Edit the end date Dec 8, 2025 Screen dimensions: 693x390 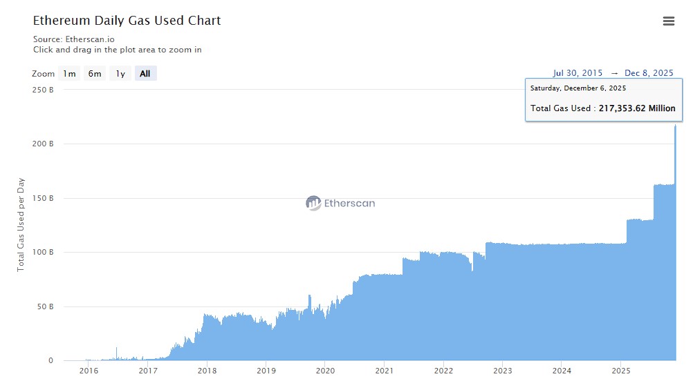pos(649,73)
